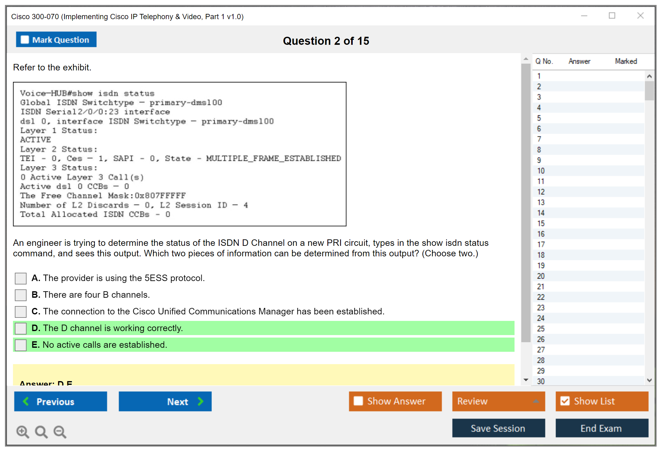Tick the Mark Question checkbox

[x=25, y=40]
